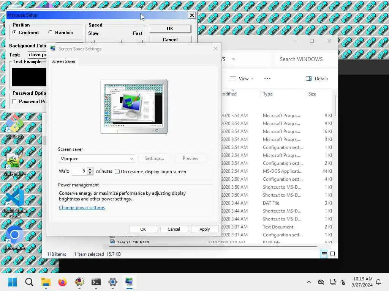389x291 pixels.
Task: Open the Screen Saver tab
Action: pos(63,61)
